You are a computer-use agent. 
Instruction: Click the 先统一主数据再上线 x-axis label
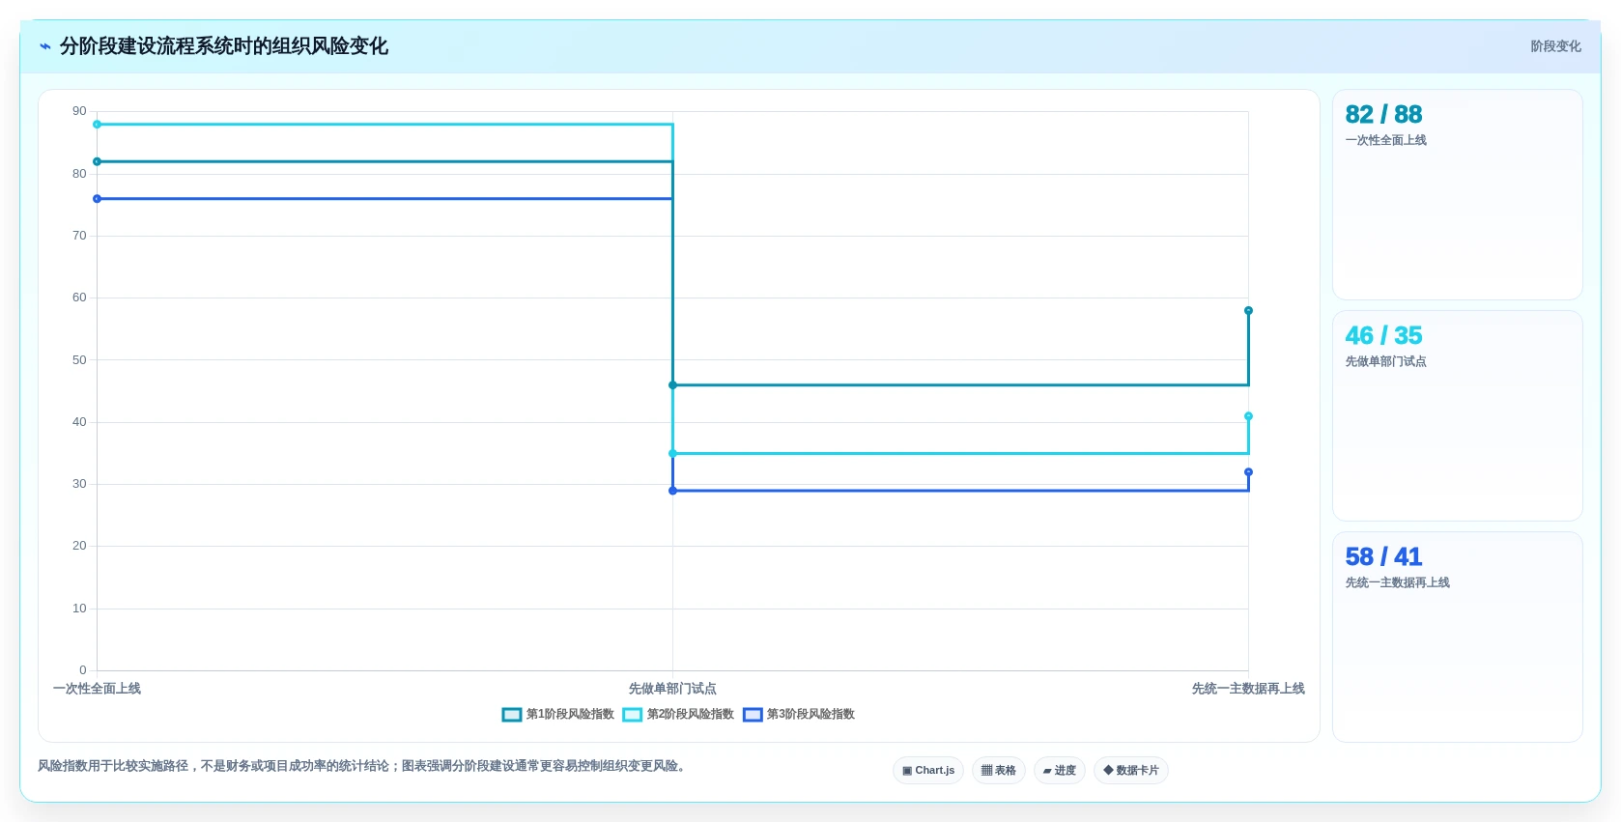(1248, 689)
